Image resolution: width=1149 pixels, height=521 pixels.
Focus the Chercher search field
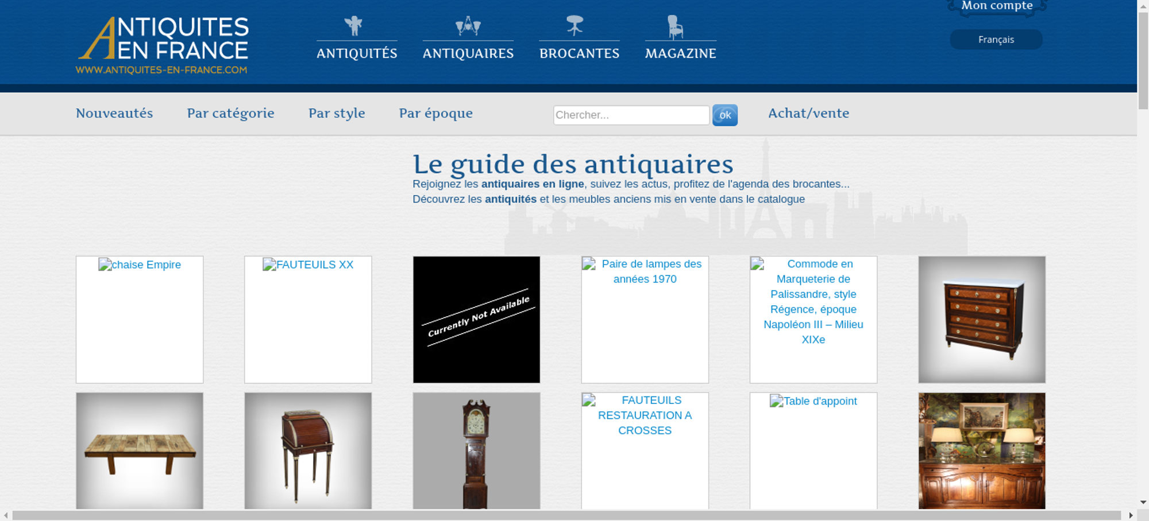[631, 115]
